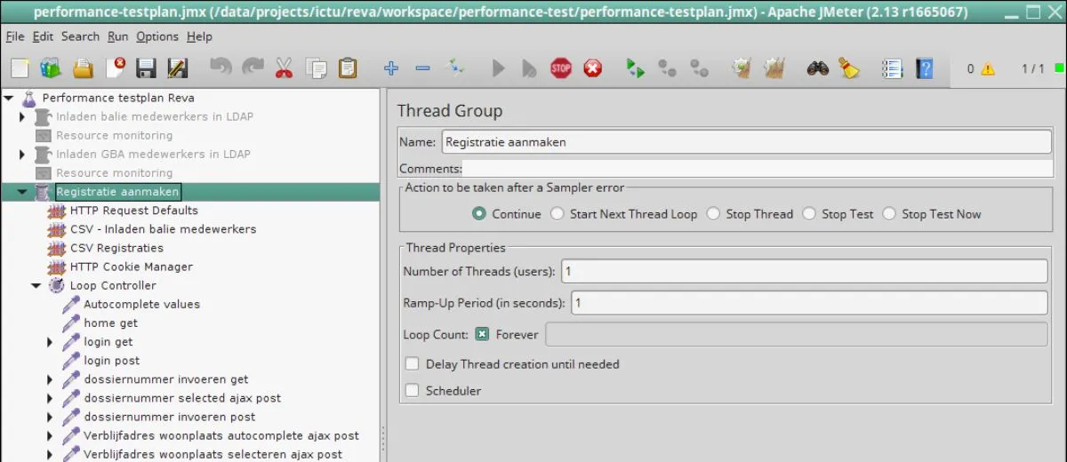Select the Stop Thread radio button
This screenshot has height=462, width=1067.
tap(713, 213)
